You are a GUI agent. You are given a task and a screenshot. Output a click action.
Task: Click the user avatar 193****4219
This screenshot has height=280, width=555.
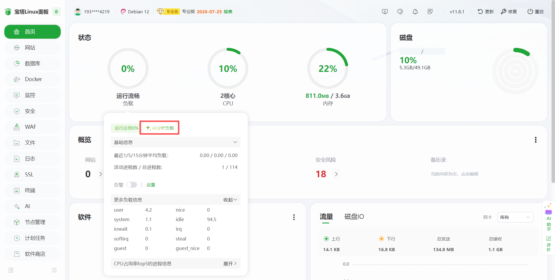tap(77, 12)
